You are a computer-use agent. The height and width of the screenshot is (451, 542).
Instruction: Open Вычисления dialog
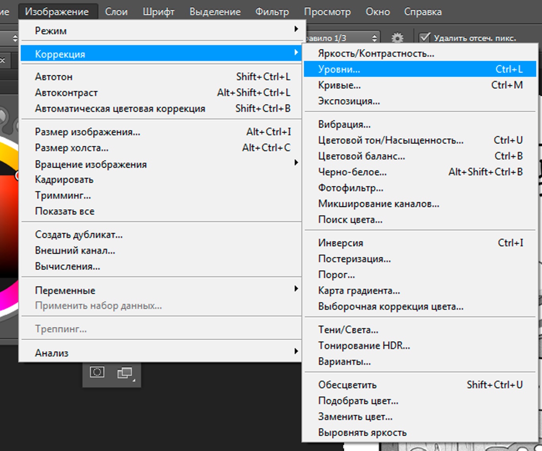[161, 266]
